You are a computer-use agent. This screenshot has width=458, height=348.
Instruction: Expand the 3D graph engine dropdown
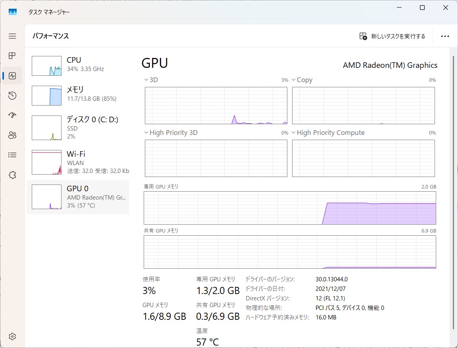(151, 80)
